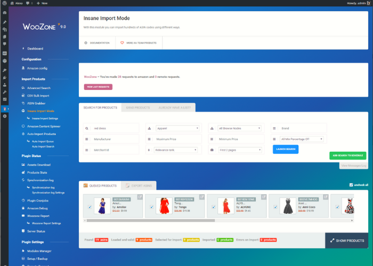Screen dimensions: 373x266
Task: Click the Maximum Price field
Action: pos(174,139)
